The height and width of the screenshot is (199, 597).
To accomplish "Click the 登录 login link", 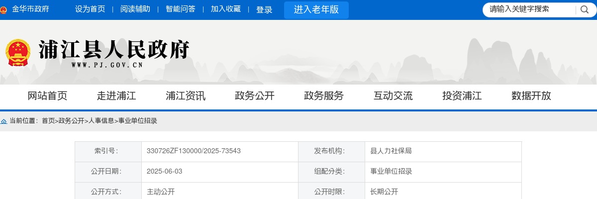I will click(264, 10).
